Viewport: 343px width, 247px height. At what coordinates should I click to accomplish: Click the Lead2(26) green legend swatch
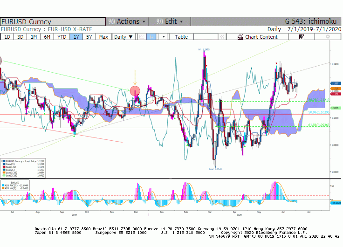click(4, 175)
